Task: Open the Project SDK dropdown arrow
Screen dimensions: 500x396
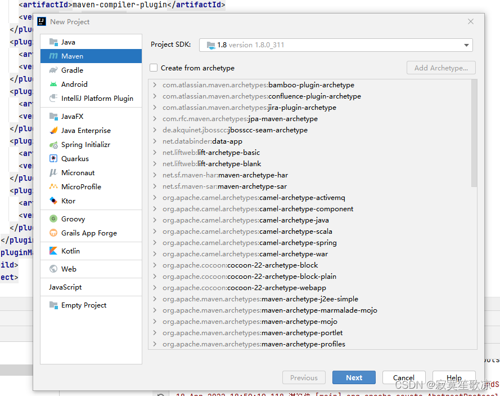Action: coord(466,45)
